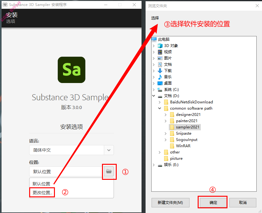Expand the 视频 tree node

click(x=154, y=52)
